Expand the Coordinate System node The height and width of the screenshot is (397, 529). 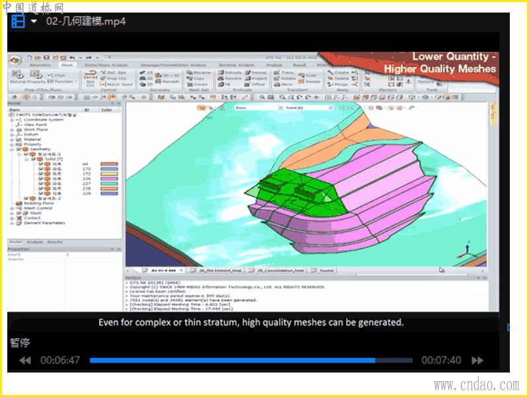point(12,120)
